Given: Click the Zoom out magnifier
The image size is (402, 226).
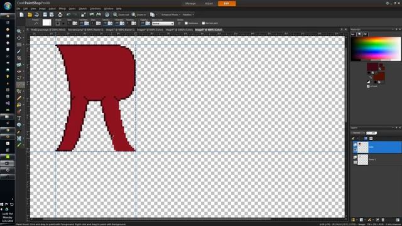Looking at the screenshot, I should (116, 14).
